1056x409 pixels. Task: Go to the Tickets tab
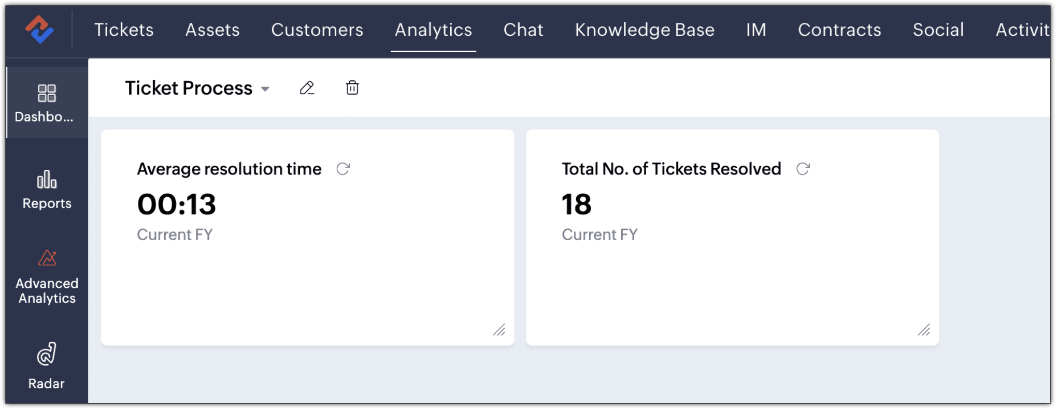(124, 30)
